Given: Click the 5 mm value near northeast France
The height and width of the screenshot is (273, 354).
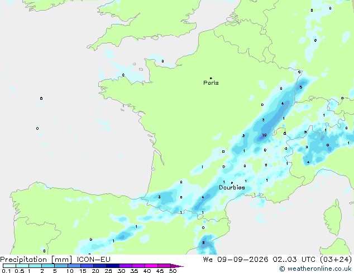Looking at the screenshot, I should click(301, 87).
